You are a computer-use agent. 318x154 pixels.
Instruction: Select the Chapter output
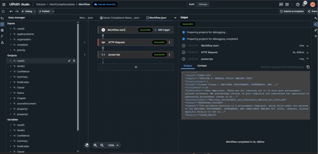point(21,98)
